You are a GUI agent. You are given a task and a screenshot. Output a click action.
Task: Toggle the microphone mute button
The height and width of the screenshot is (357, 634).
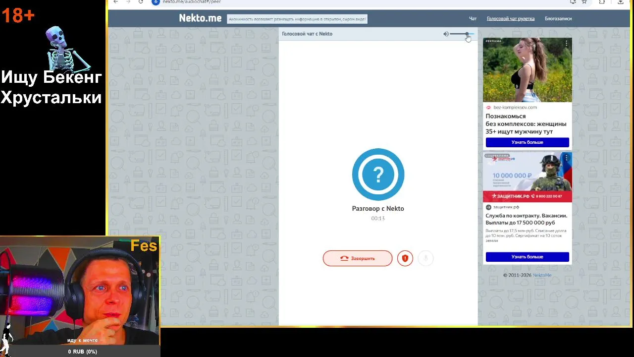tap(425, 258)
